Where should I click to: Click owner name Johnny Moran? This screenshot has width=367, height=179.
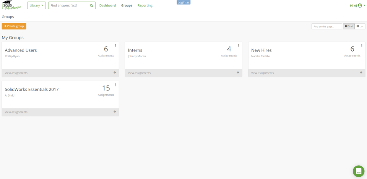tap(137, 56)
